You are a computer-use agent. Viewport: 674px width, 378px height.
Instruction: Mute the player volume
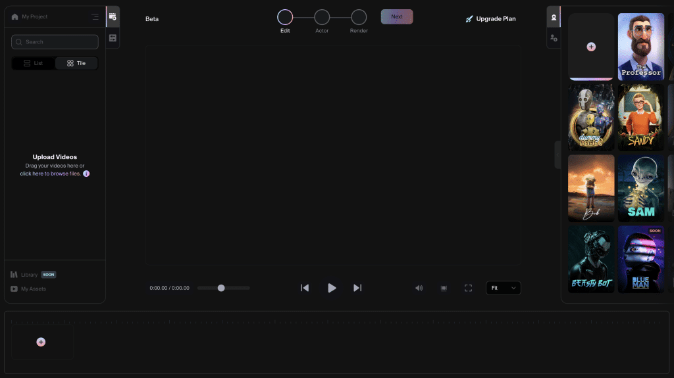click(x=419, y=288)
